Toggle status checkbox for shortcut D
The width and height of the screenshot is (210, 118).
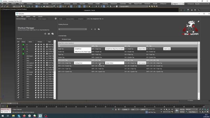tap(23, 45)
